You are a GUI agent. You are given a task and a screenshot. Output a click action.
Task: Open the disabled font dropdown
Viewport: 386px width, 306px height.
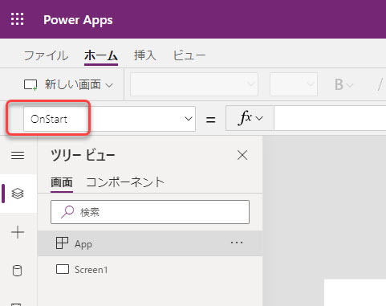[194, 84]
